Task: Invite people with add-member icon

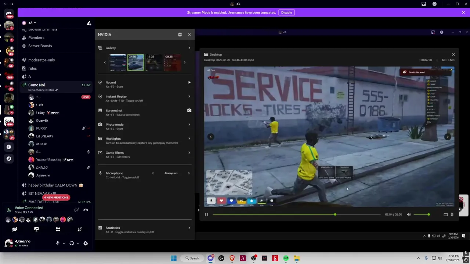Action: point(89,23)
